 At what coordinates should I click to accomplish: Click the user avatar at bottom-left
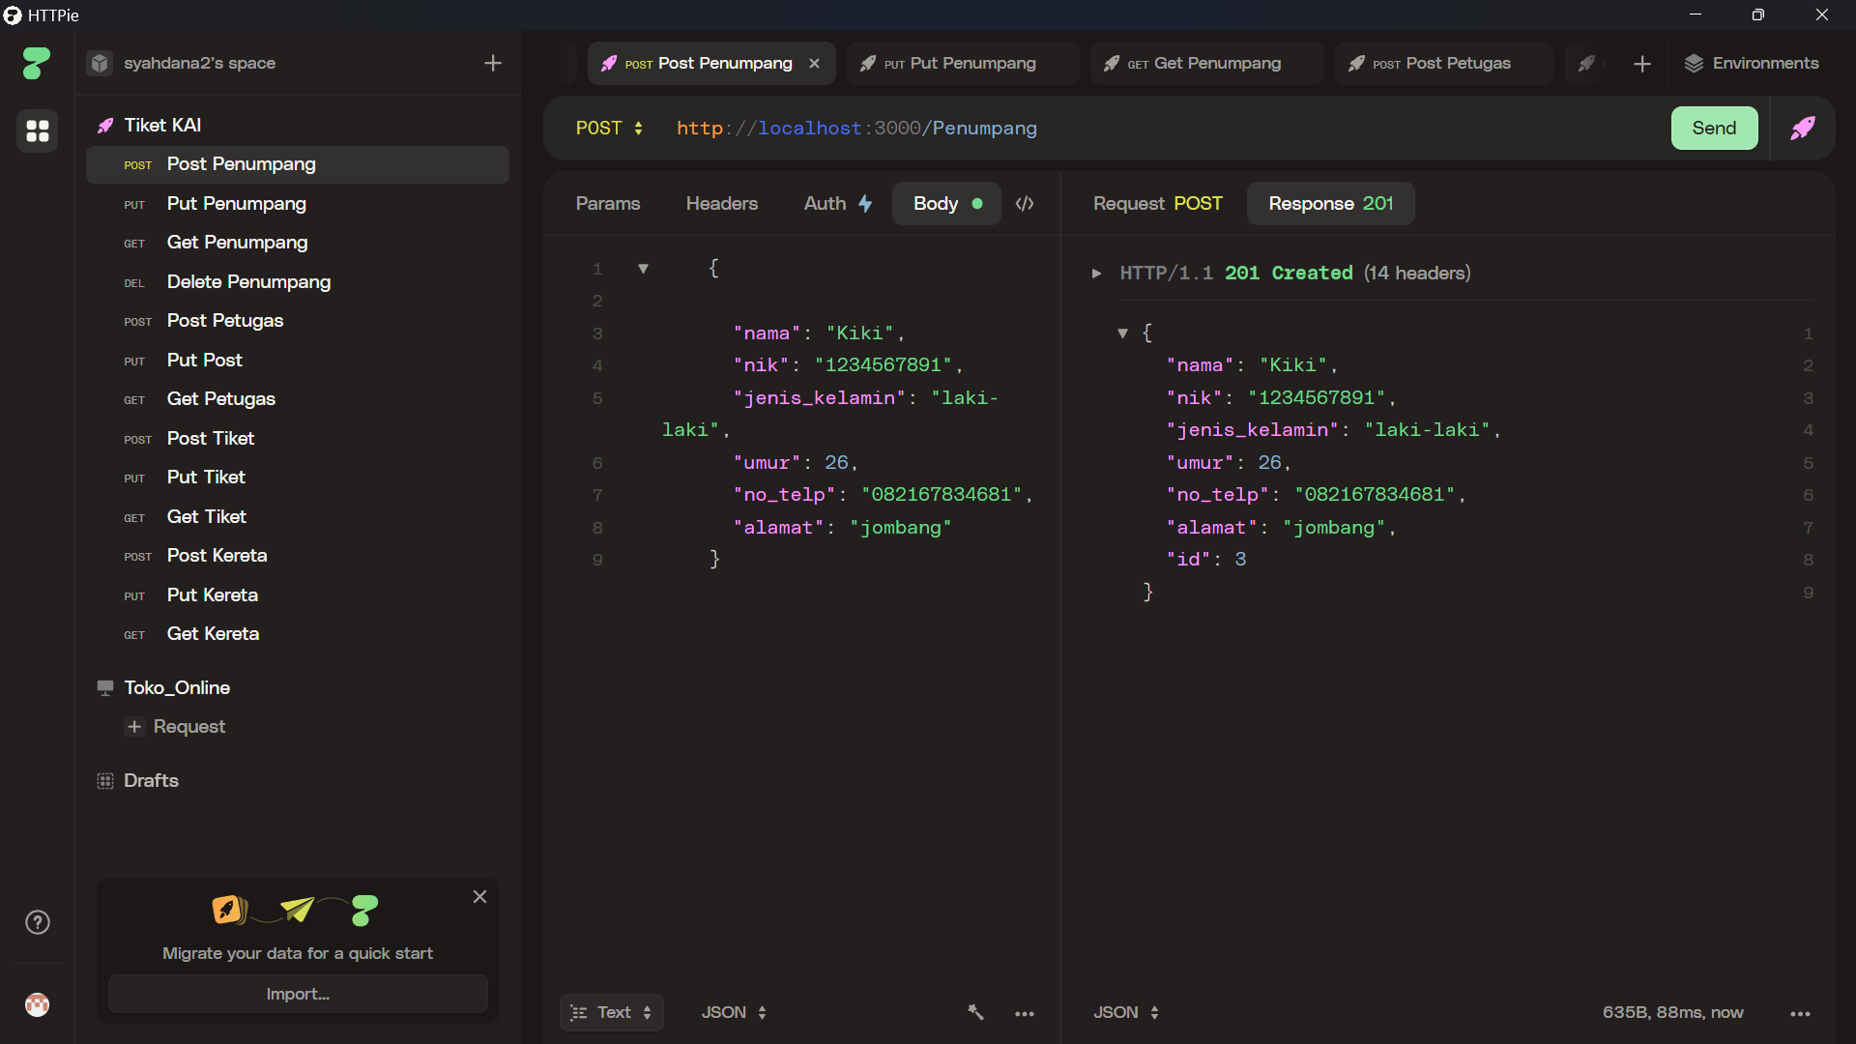[37, 1005]
